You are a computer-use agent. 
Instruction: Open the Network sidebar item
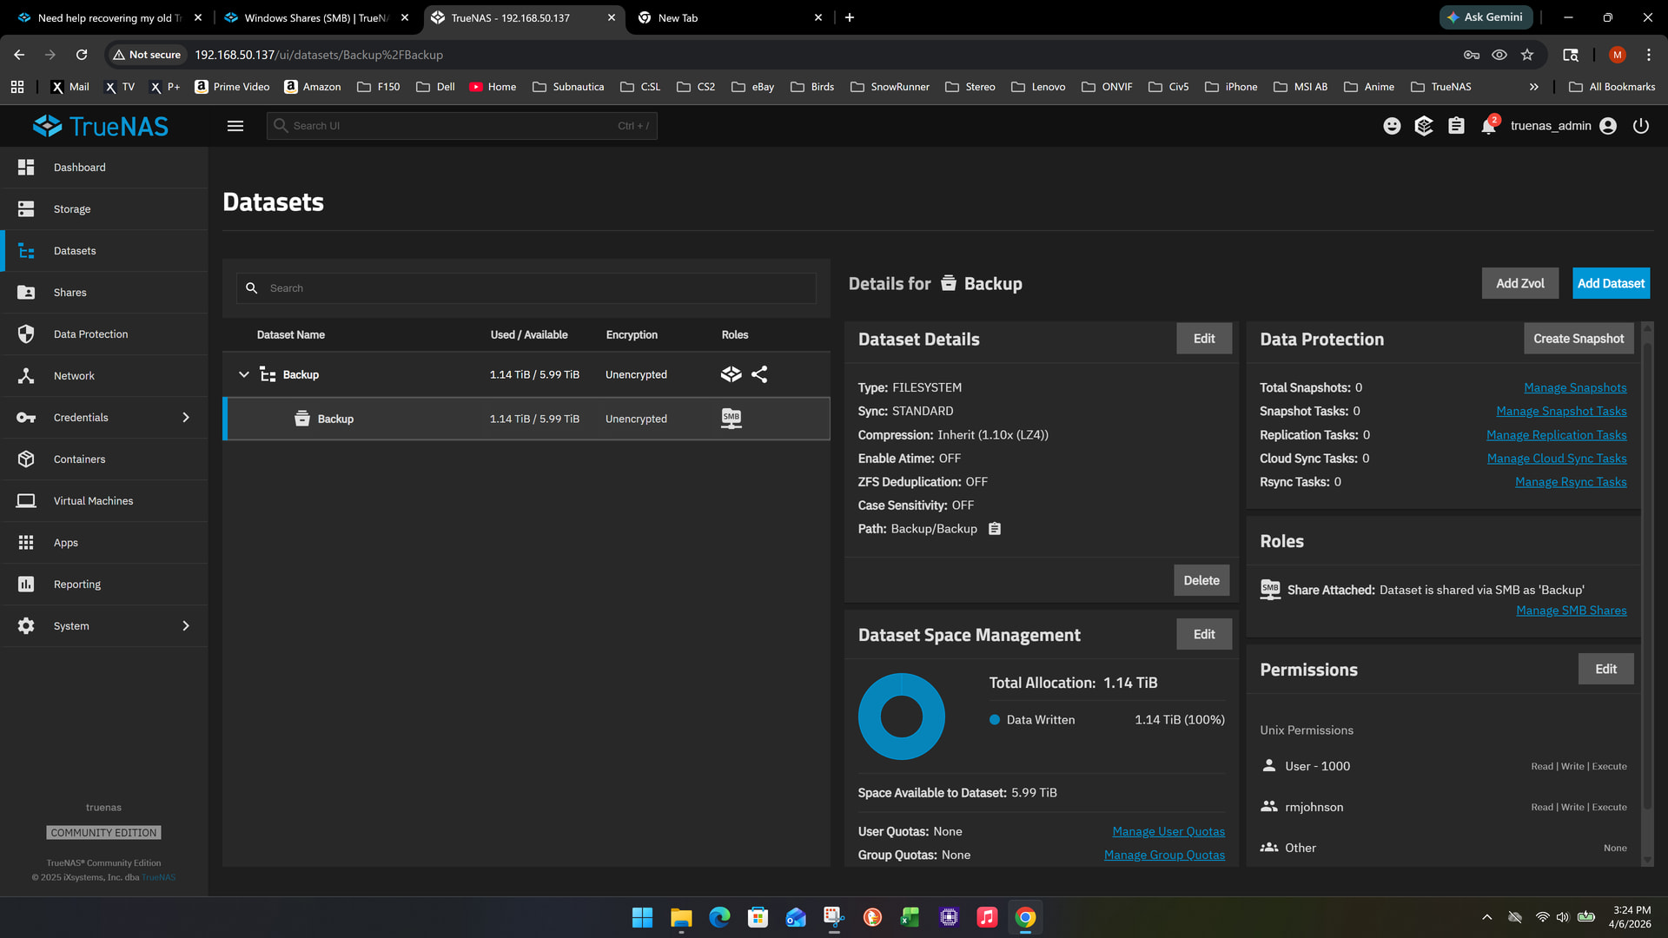[104, 376]
